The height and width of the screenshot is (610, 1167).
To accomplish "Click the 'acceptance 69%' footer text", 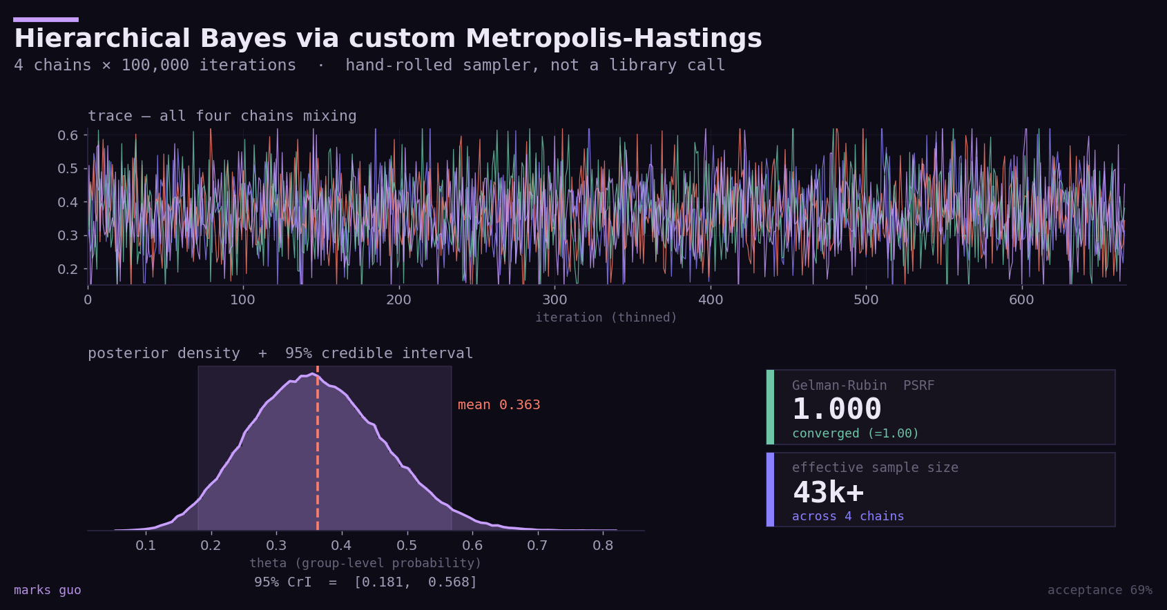I will point(1100,590).
